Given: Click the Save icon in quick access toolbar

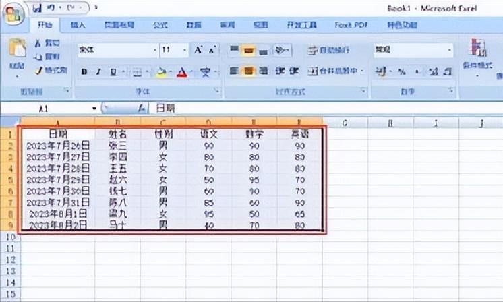Looking at the screenshot, I should (37, 7).
